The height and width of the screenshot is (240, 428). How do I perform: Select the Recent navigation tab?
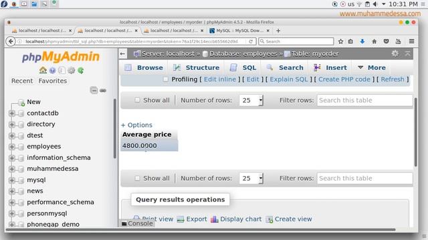coord(22,81)
